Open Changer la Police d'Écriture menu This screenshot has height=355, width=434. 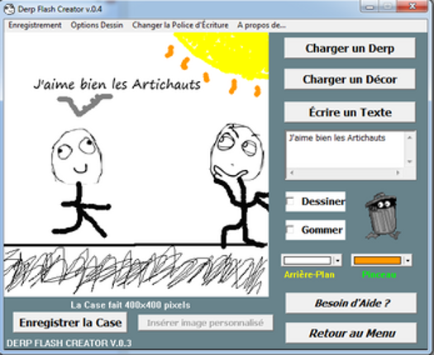tap(180, 25)
